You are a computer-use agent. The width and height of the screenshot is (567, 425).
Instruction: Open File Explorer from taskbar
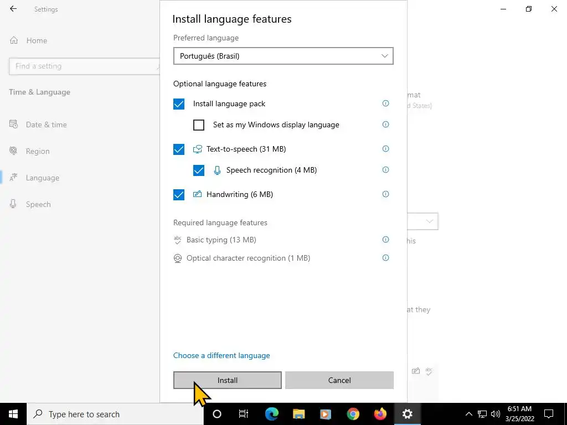298,414
